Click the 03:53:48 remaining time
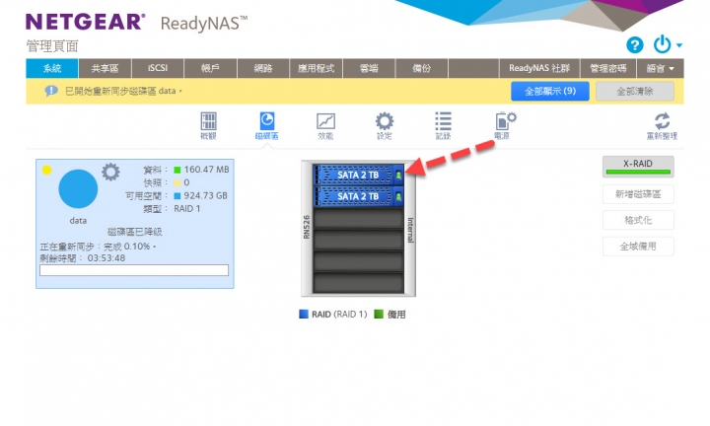The image size is (710, 426). [106, 258]
